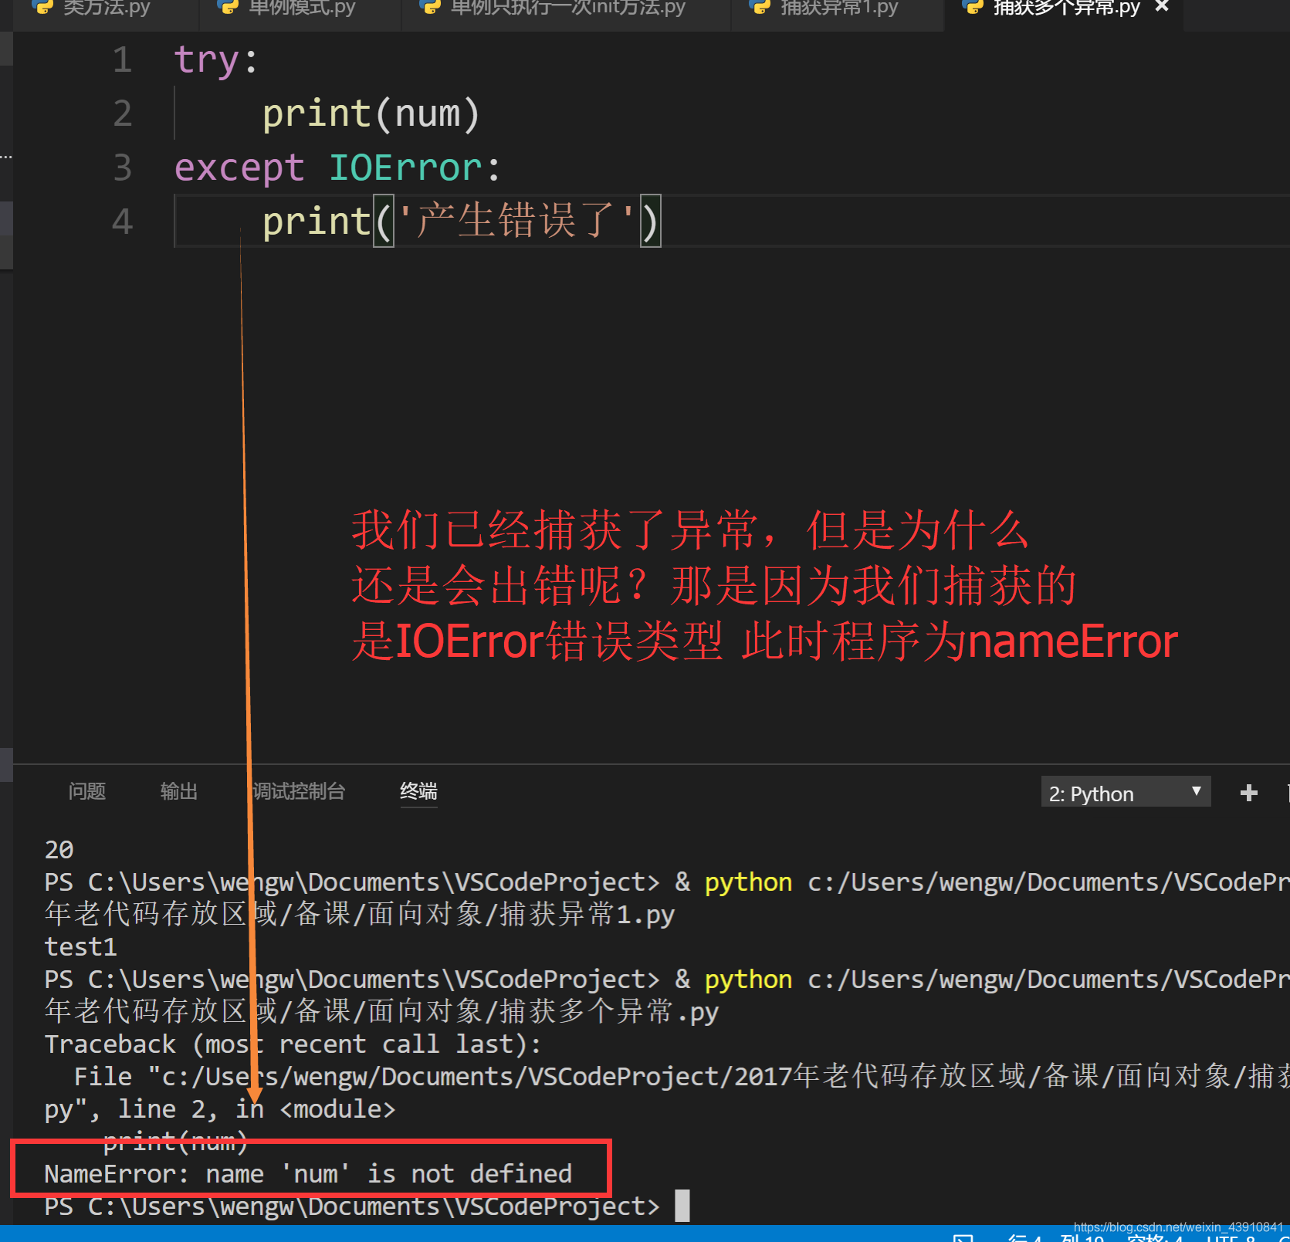Image resolution: width=1290 pixels, height=1242 pixels.
Task: Click the 'Traceback (most recent call last):' line
Action: click(293, 1044)
